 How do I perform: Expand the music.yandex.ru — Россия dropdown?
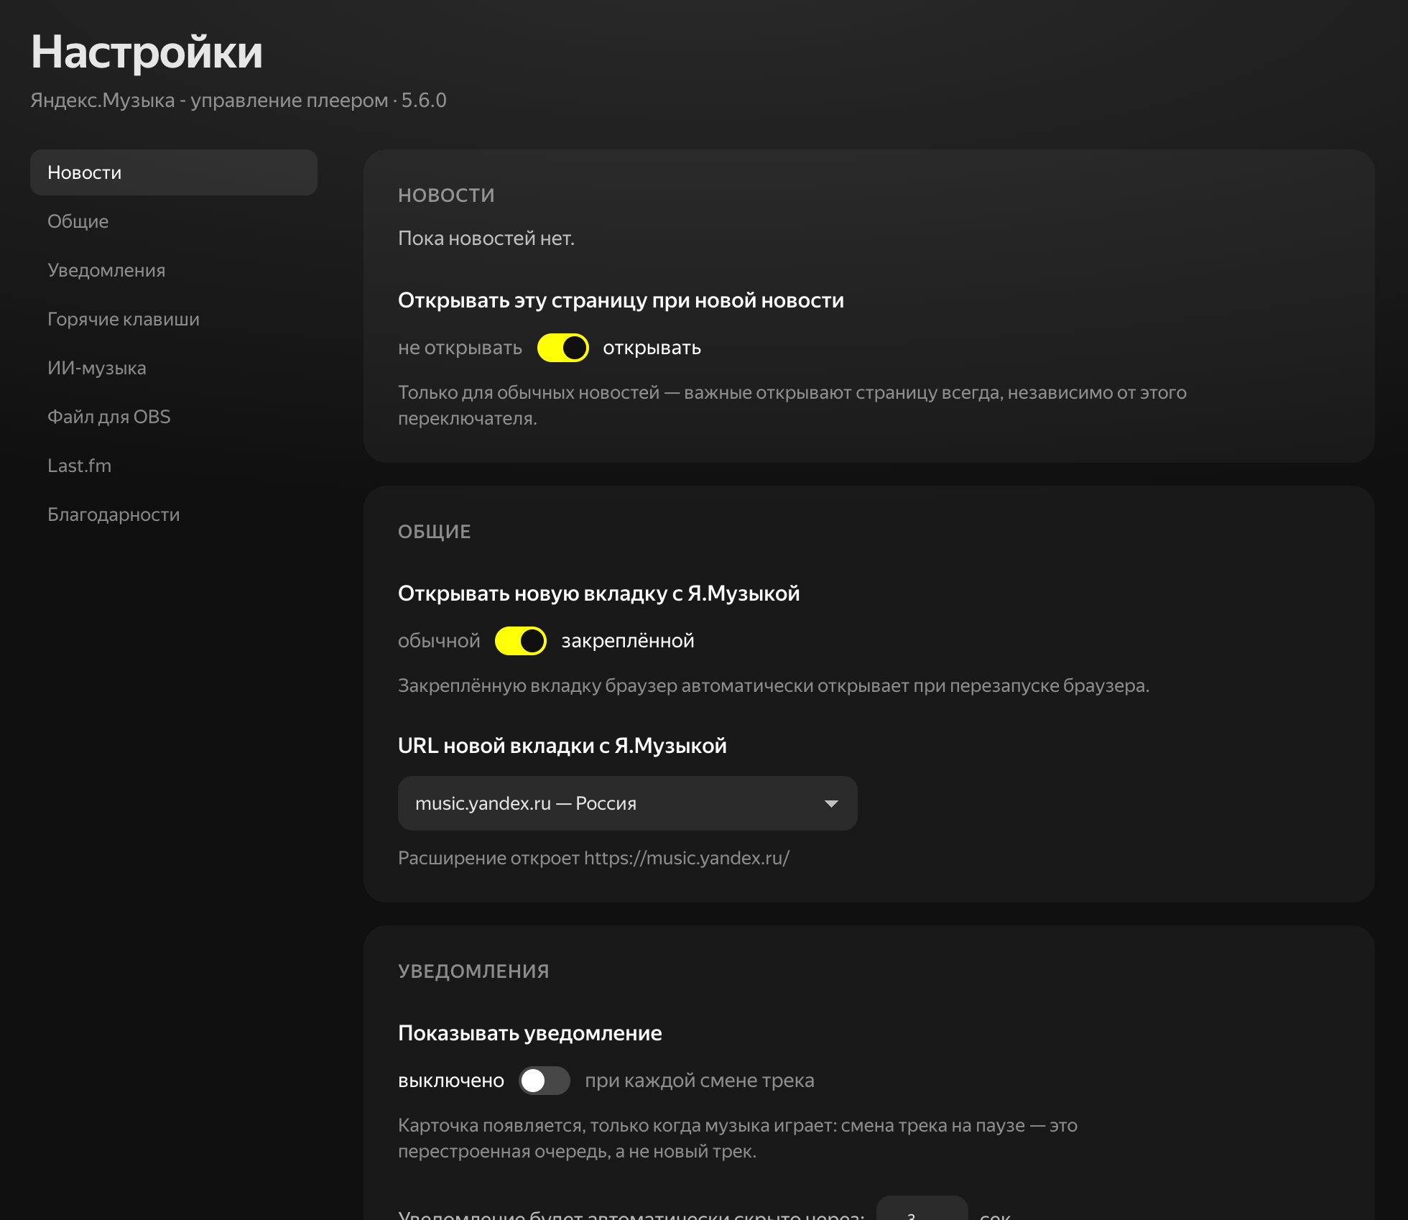pos(627,803)
